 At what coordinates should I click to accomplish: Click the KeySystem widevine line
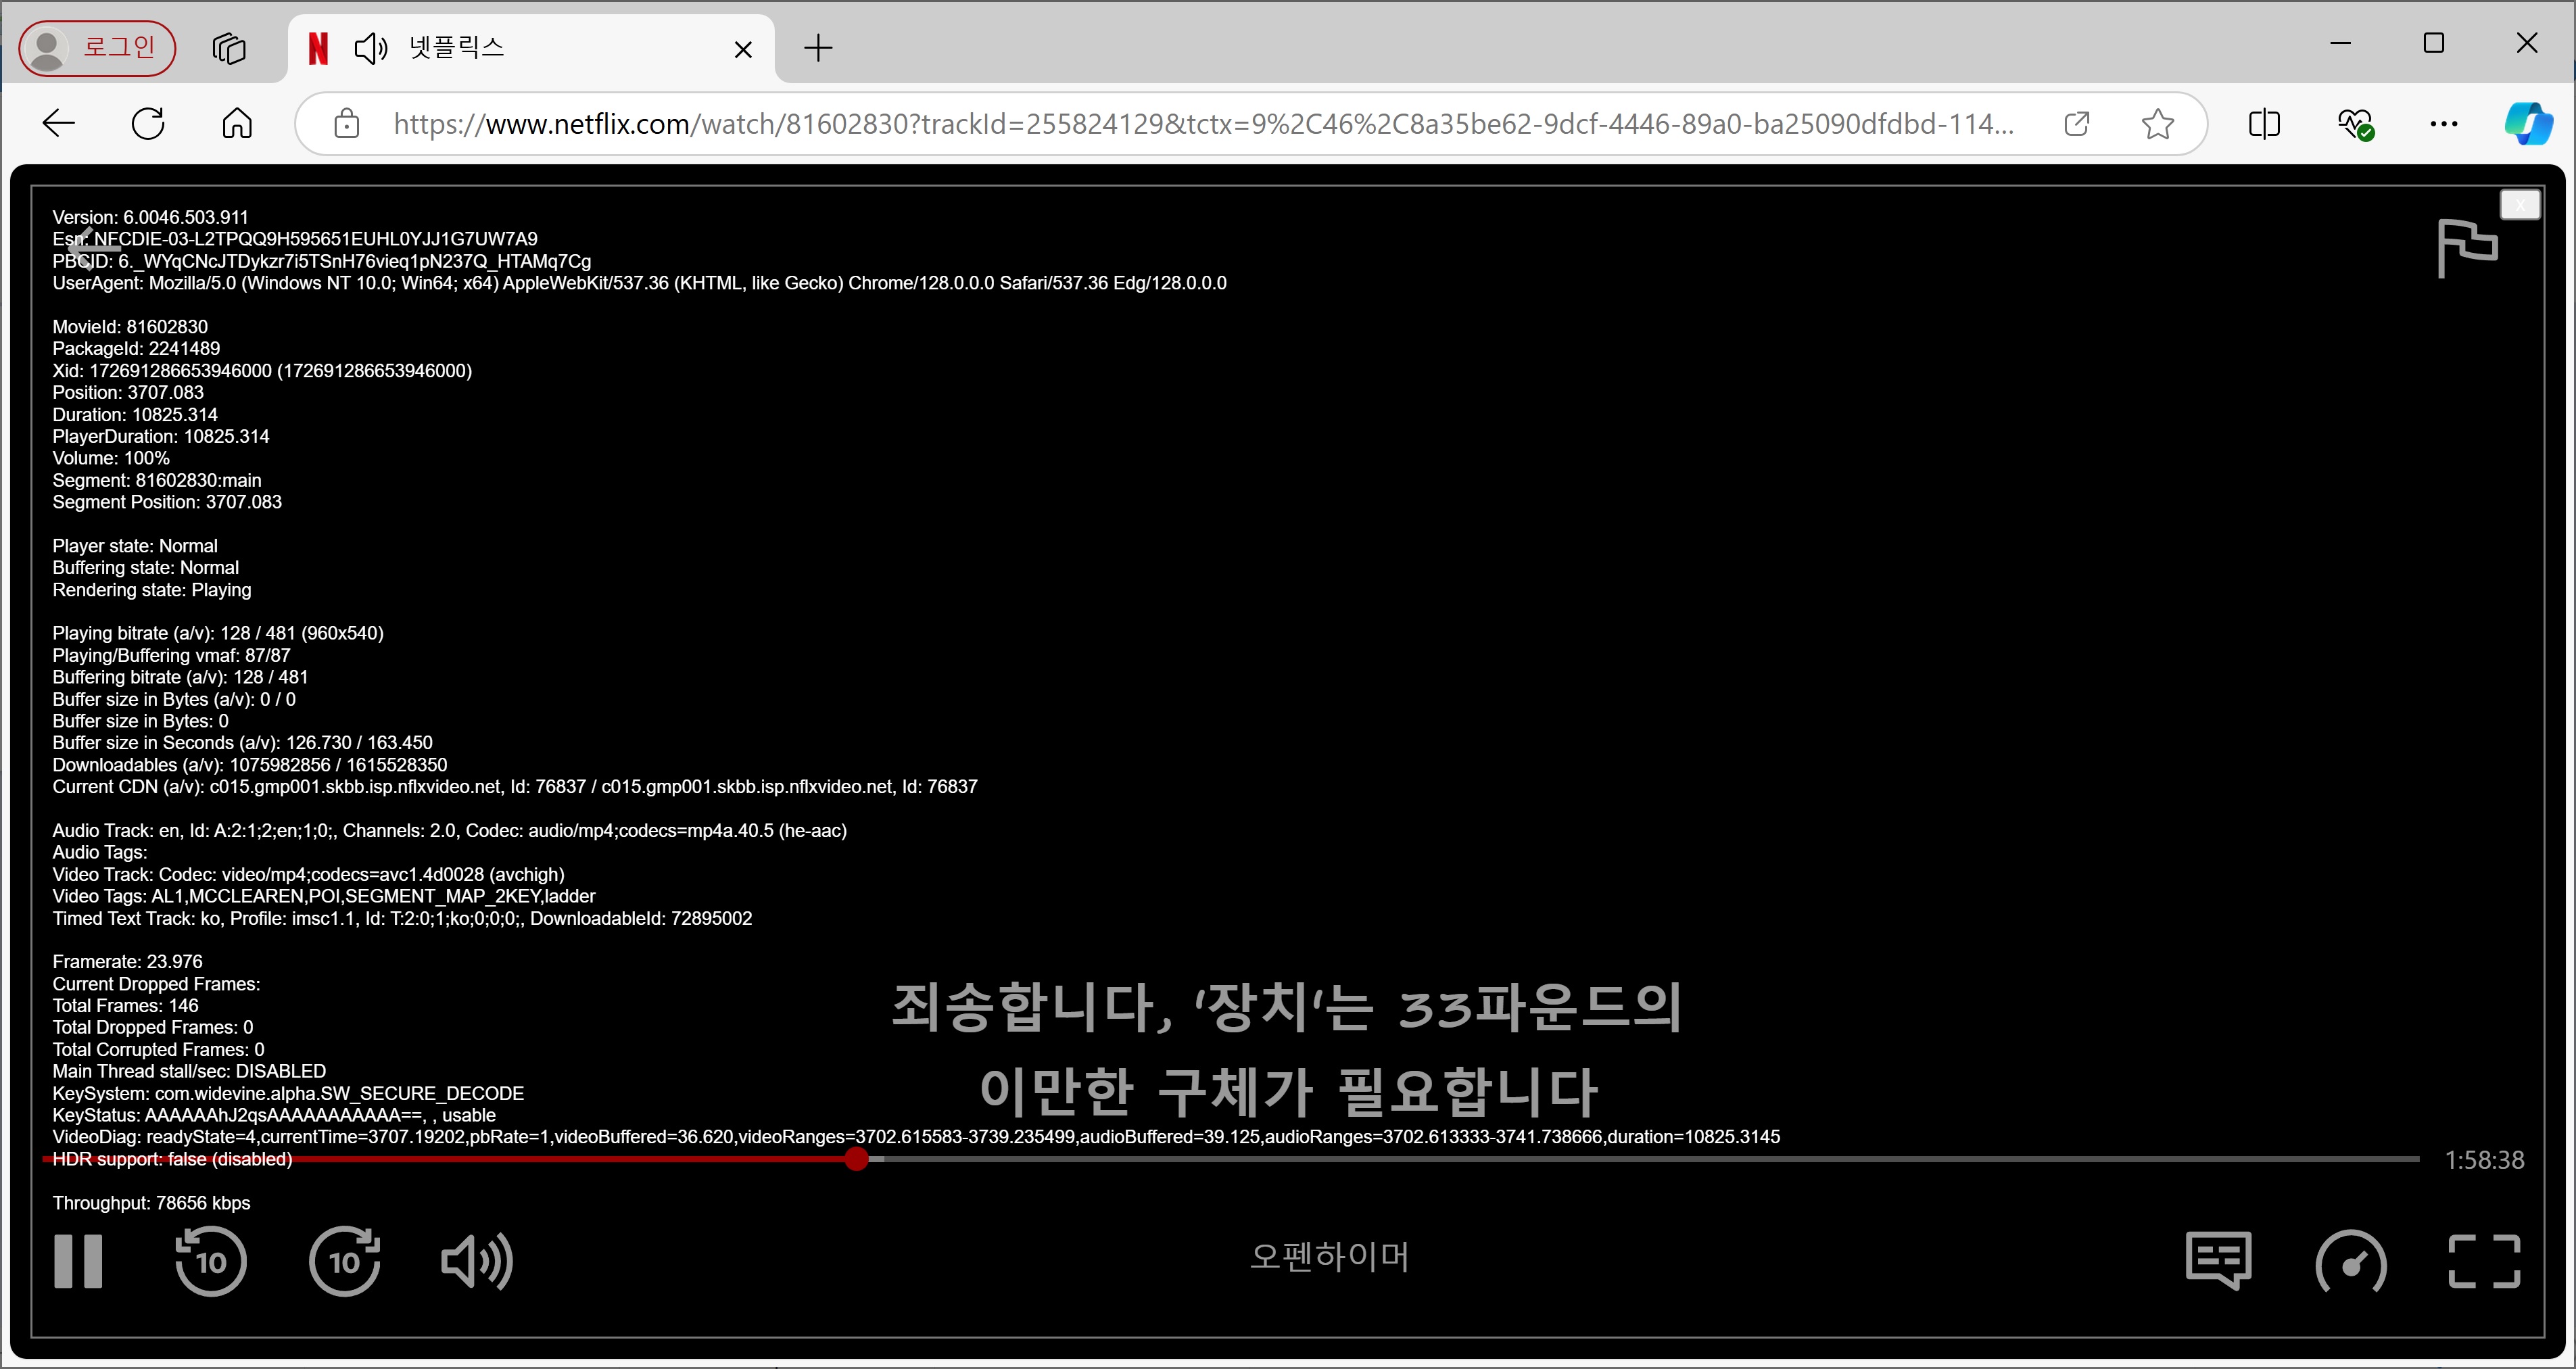click(x=288, y=1093)
